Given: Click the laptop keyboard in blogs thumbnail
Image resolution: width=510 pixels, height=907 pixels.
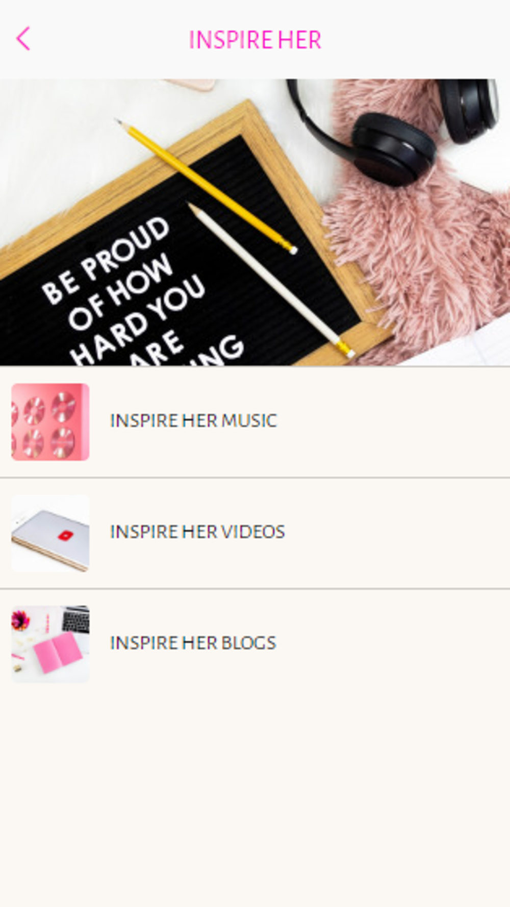Looking at the screenshot, I should coord(76,619).
